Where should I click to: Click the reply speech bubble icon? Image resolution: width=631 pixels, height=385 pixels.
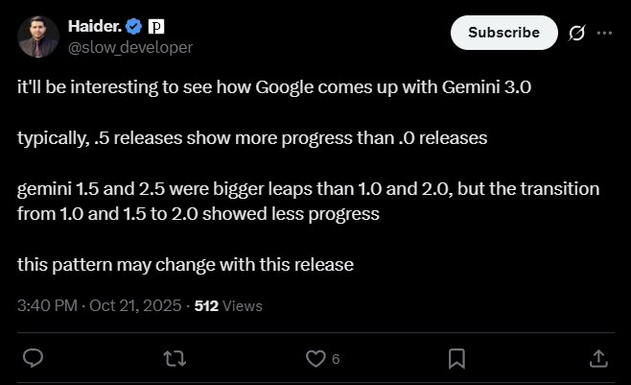[x=32, y=358]
